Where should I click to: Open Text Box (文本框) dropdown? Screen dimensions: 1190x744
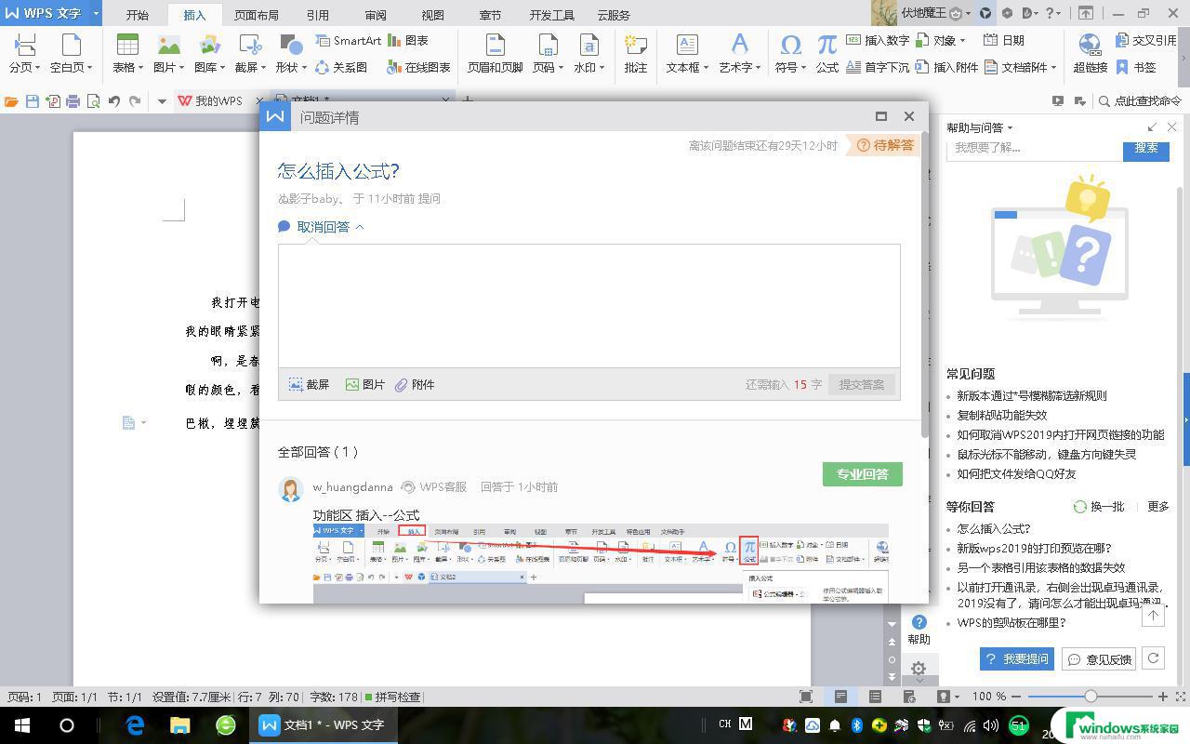[x=687, y=67]
